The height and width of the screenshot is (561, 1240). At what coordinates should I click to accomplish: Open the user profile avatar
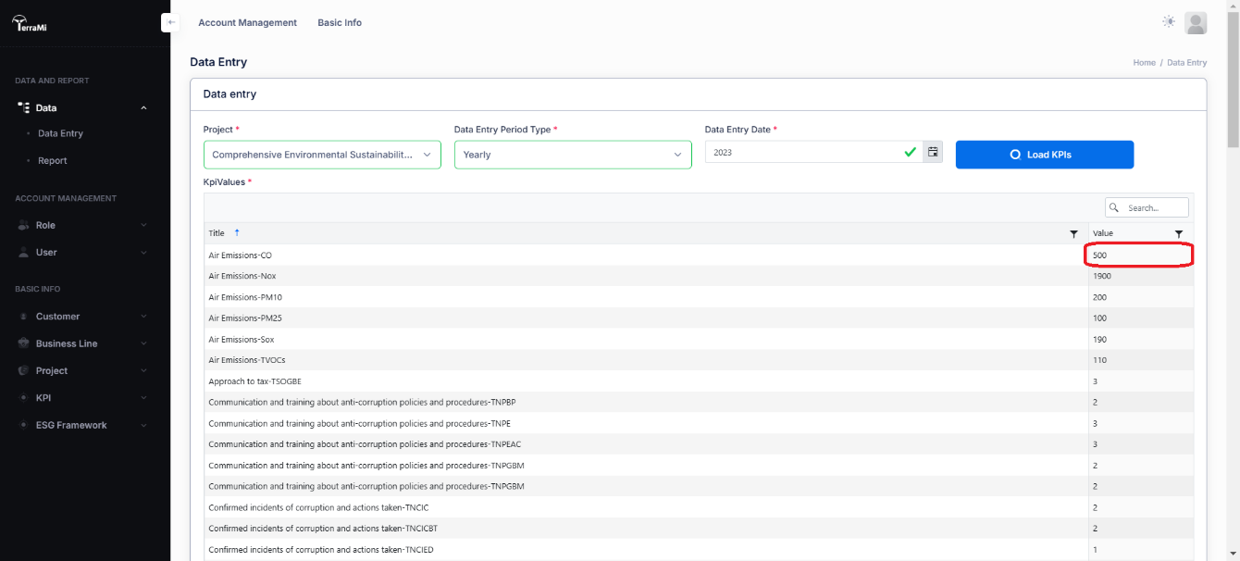[x=1196, y=23]
